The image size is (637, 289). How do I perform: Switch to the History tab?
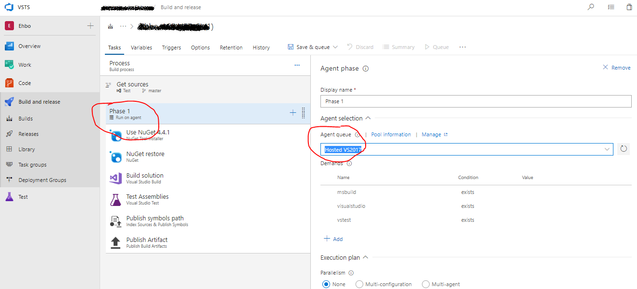pos(261,48)
